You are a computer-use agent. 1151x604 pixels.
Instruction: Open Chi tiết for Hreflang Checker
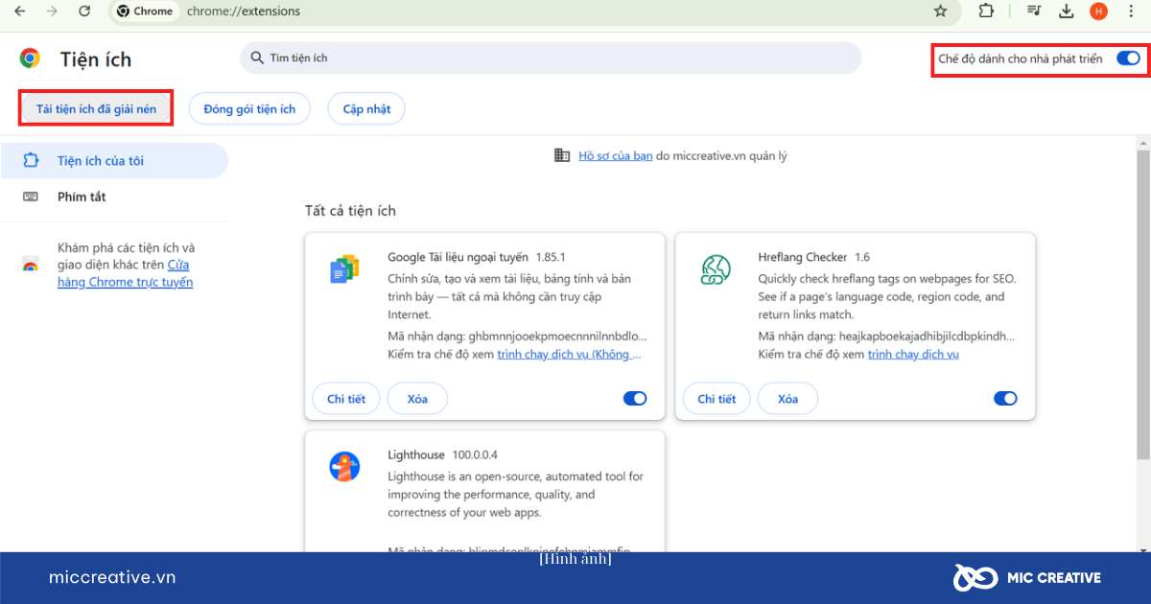point(716,399)
